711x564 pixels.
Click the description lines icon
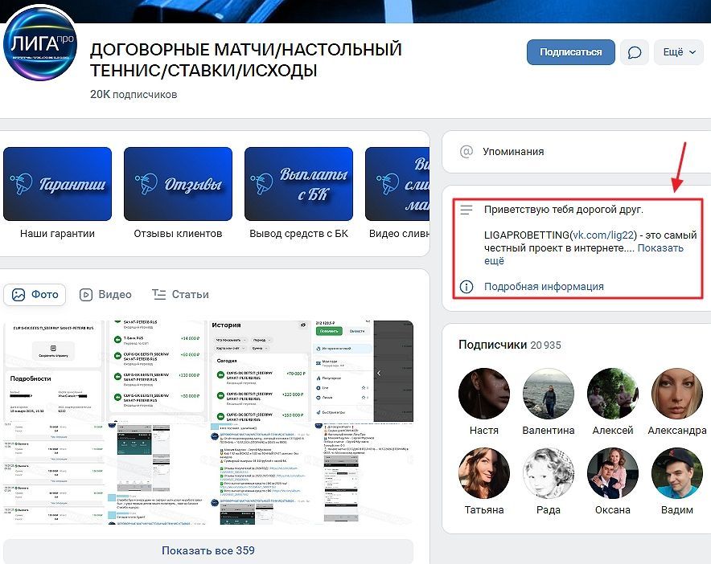(x=466, y=210)
